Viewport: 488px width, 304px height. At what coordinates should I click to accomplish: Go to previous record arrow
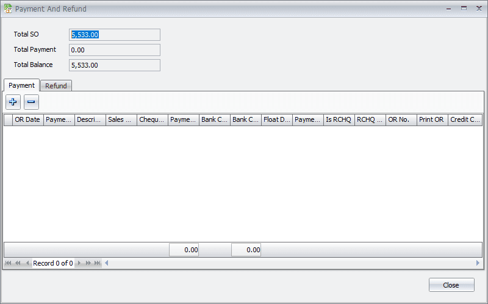pyautogui.click(x=27, y=263)
